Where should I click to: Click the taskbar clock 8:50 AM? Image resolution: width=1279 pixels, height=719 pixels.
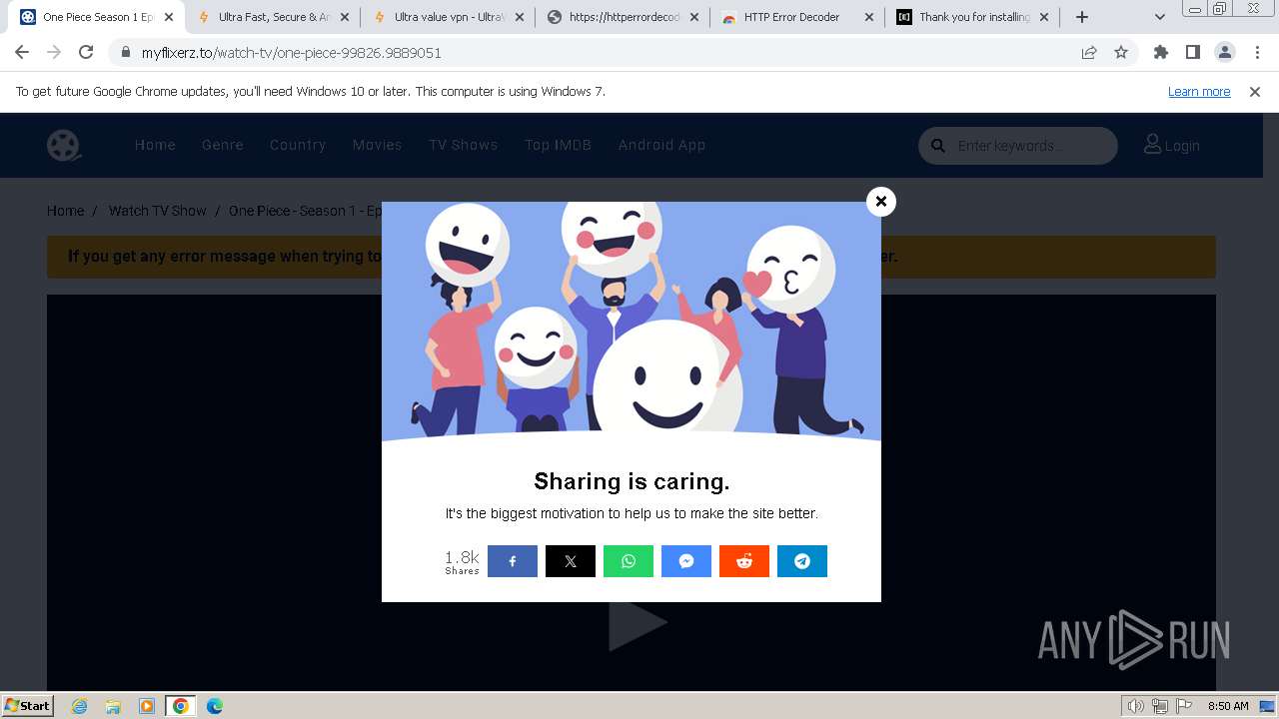1228,706
